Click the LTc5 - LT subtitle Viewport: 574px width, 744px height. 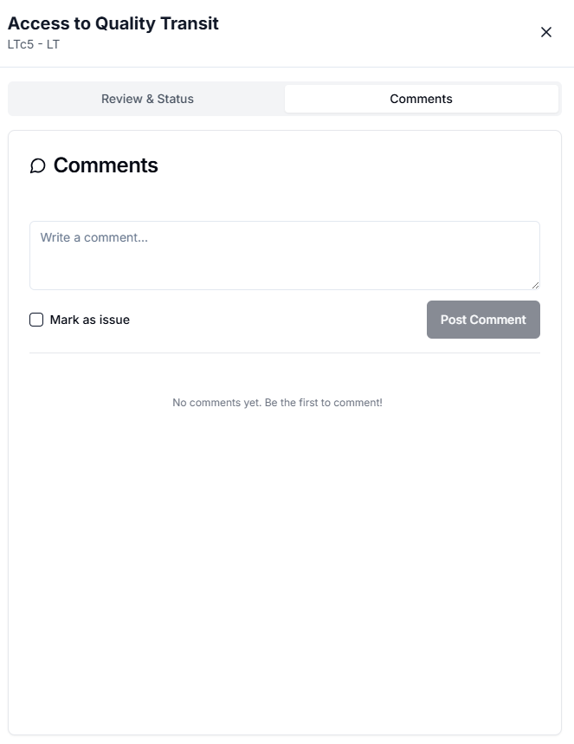(34, 44)
